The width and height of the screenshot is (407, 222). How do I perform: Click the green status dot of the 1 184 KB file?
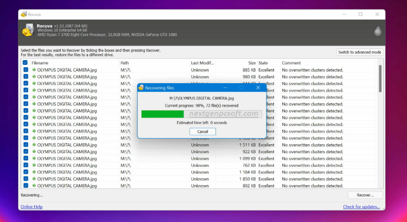tap(34, 172)
